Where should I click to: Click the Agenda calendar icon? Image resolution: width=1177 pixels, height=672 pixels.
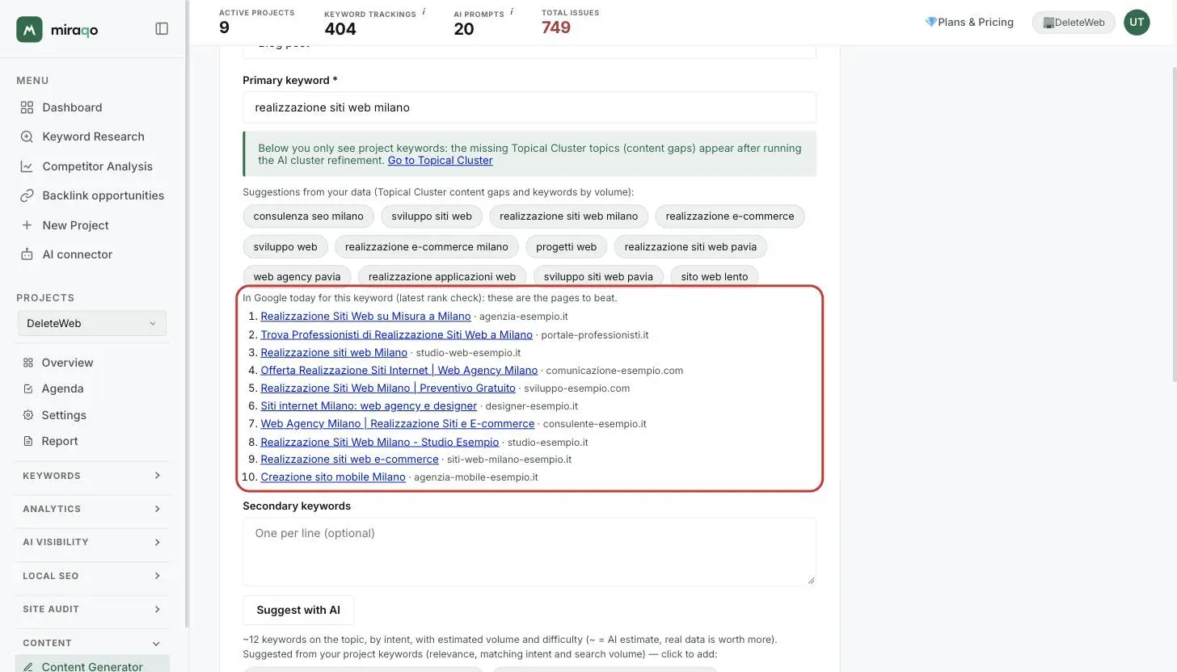pos(28,388)
